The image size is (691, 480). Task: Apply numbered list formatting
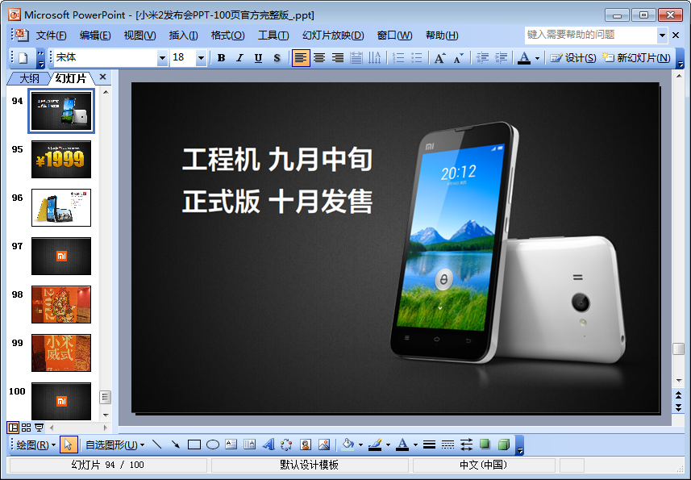[398, 58]
